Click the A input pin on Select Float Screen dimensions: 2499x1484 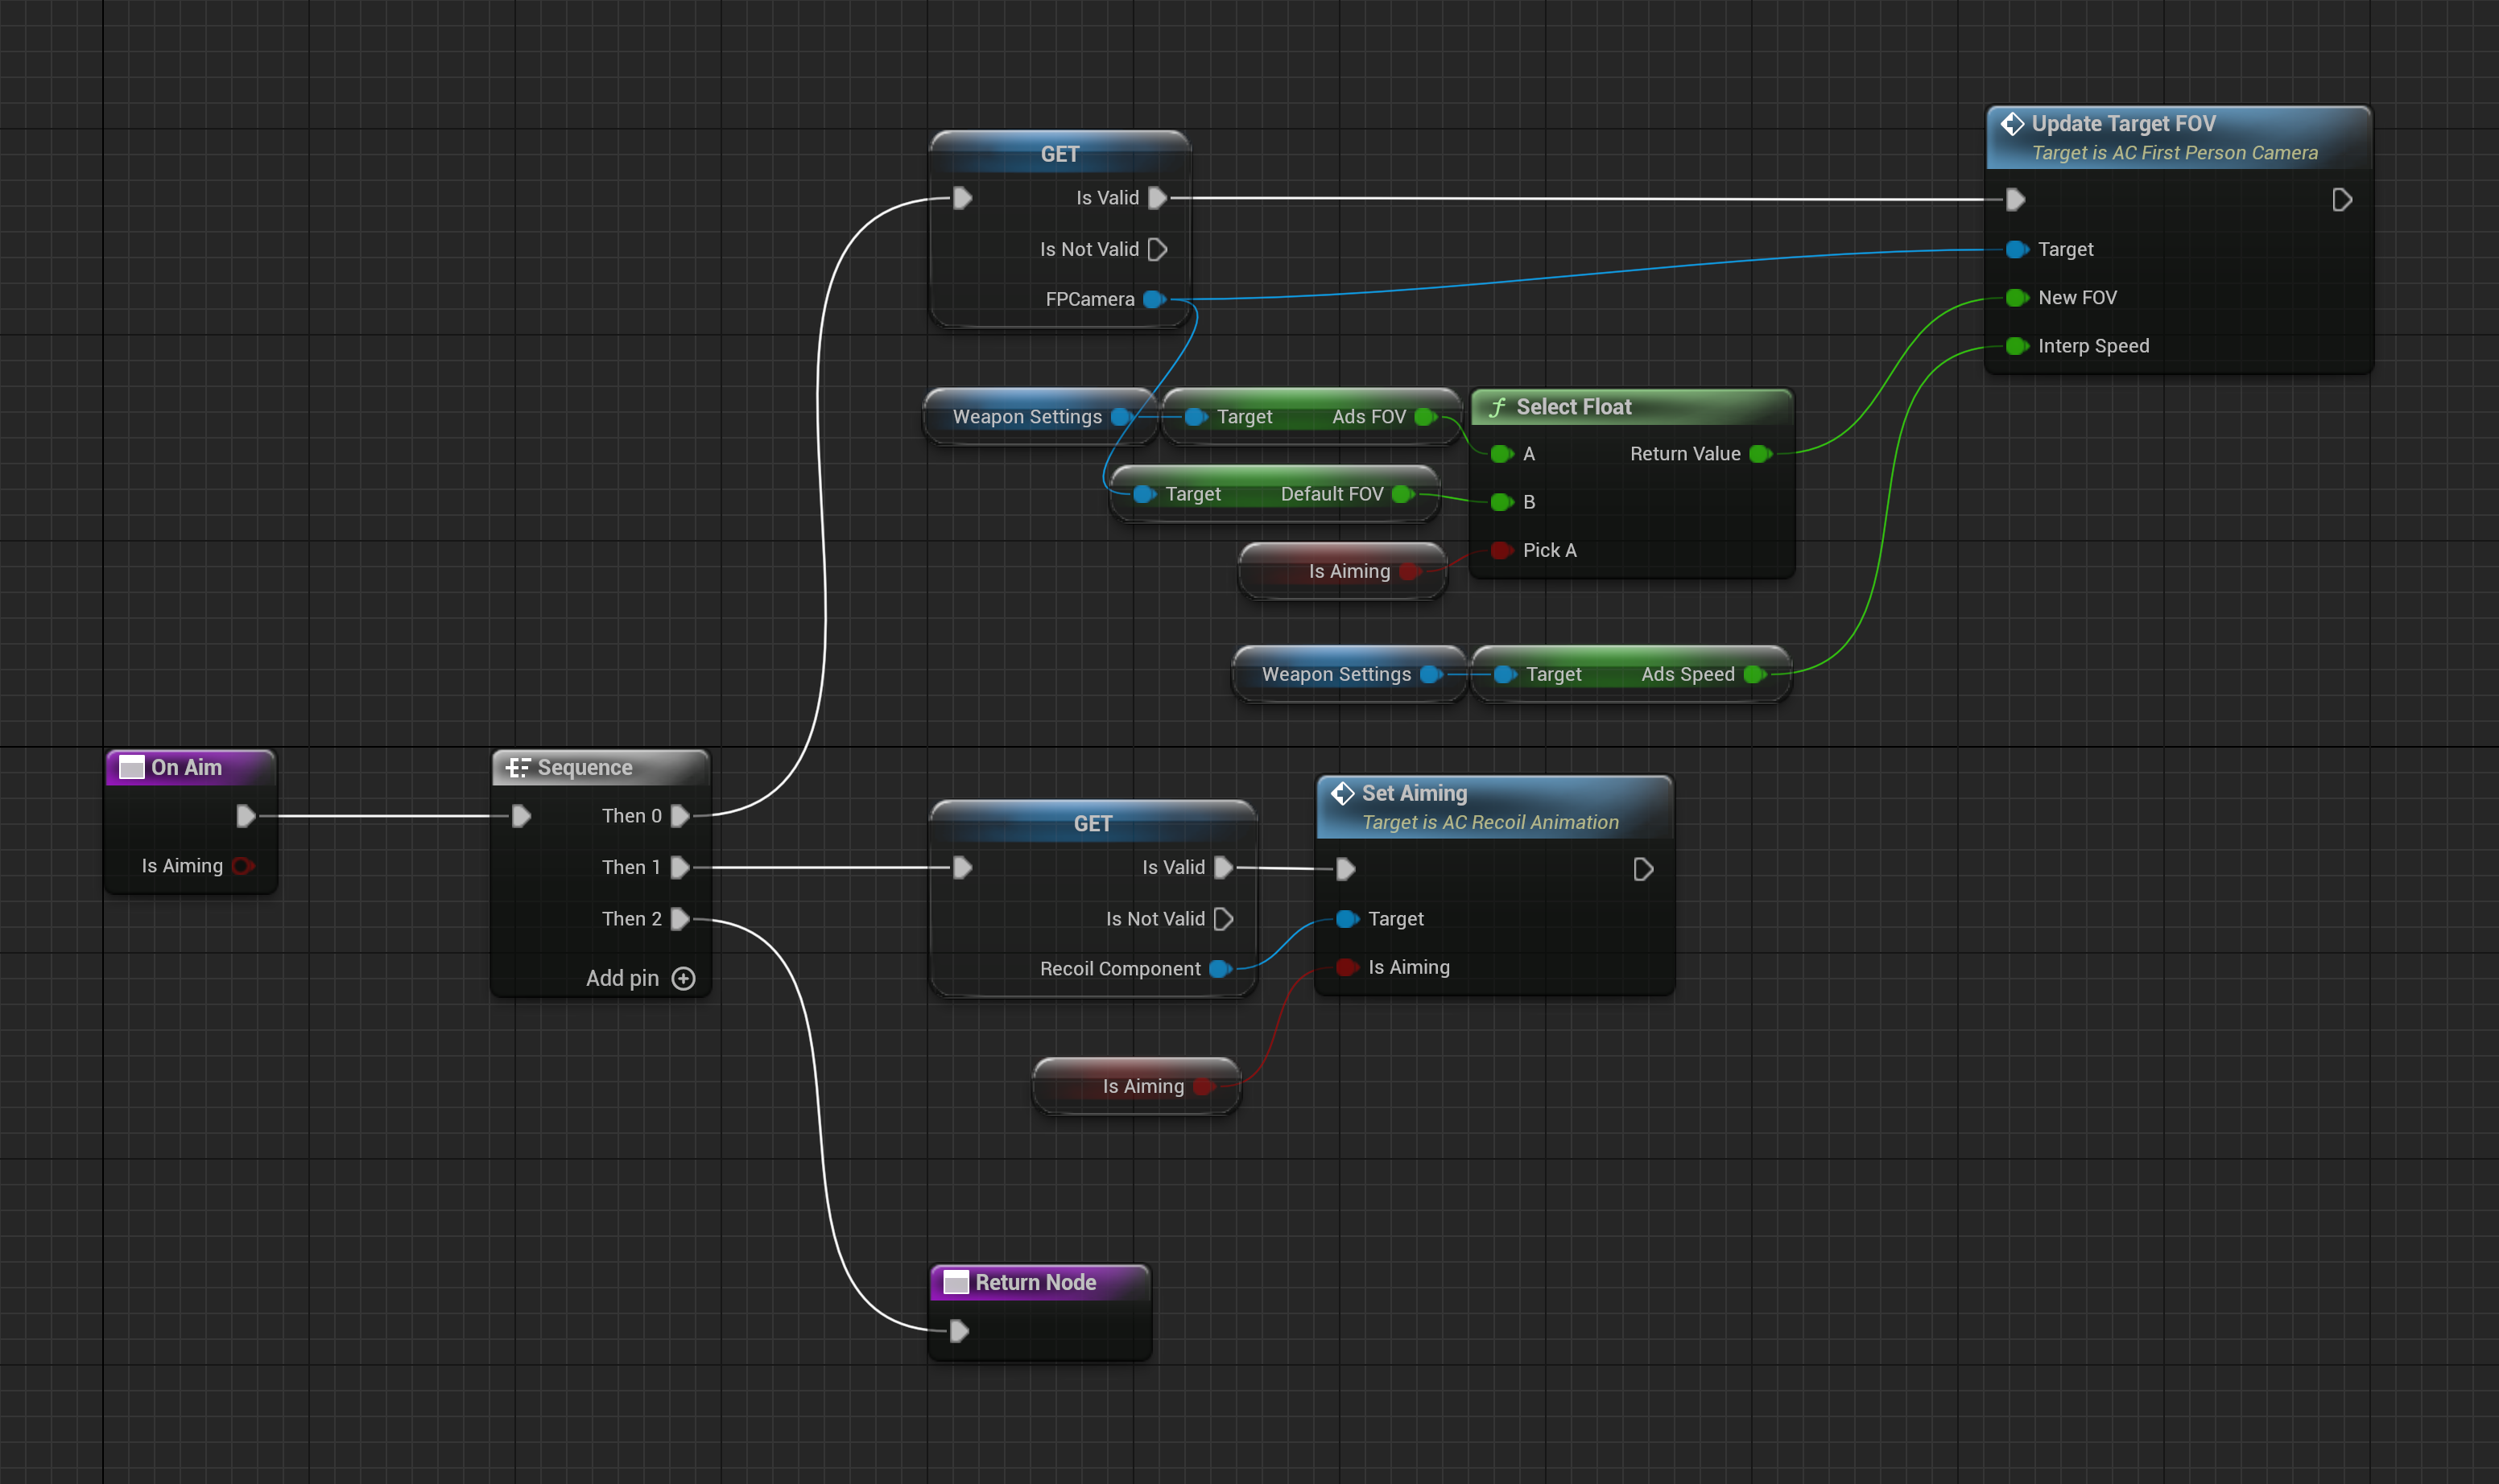(1501, 454)
